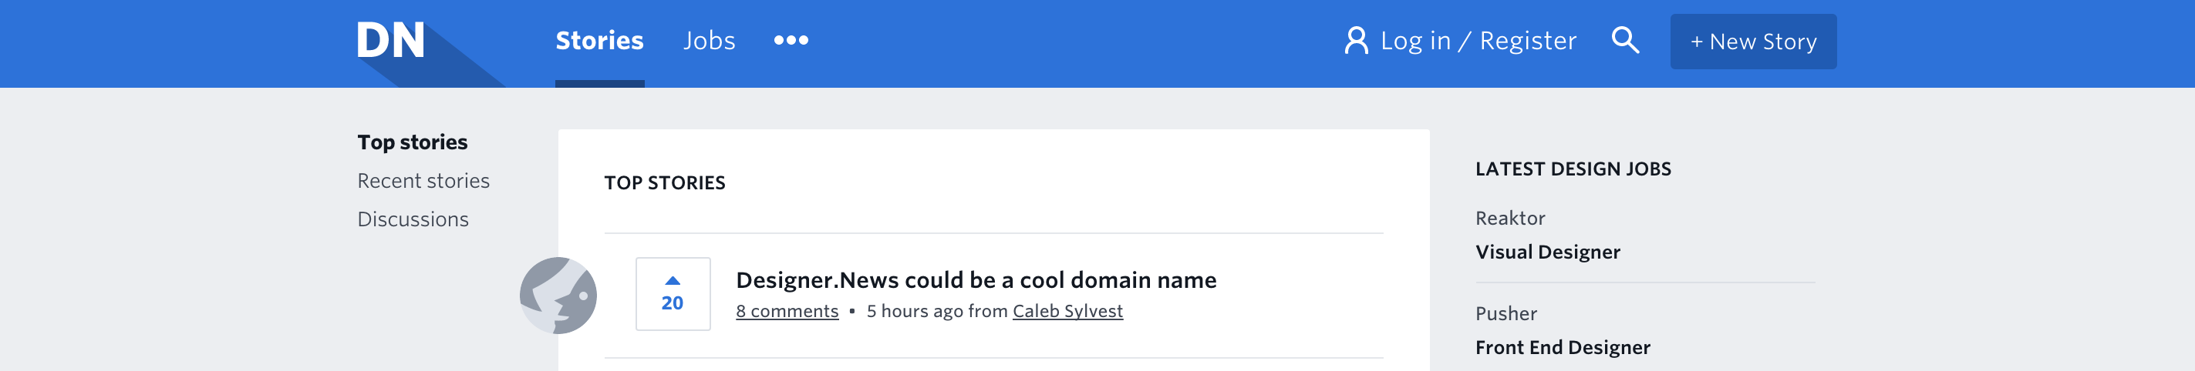Click the Register link
Image resolution: width=2195 pixels, height=371 pixels.
[x=1527, y=40]
